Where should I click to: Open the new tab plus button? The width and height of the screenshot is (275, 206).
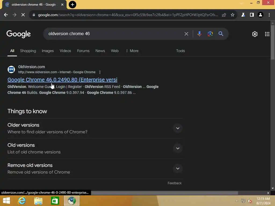[x=73, y=5]
